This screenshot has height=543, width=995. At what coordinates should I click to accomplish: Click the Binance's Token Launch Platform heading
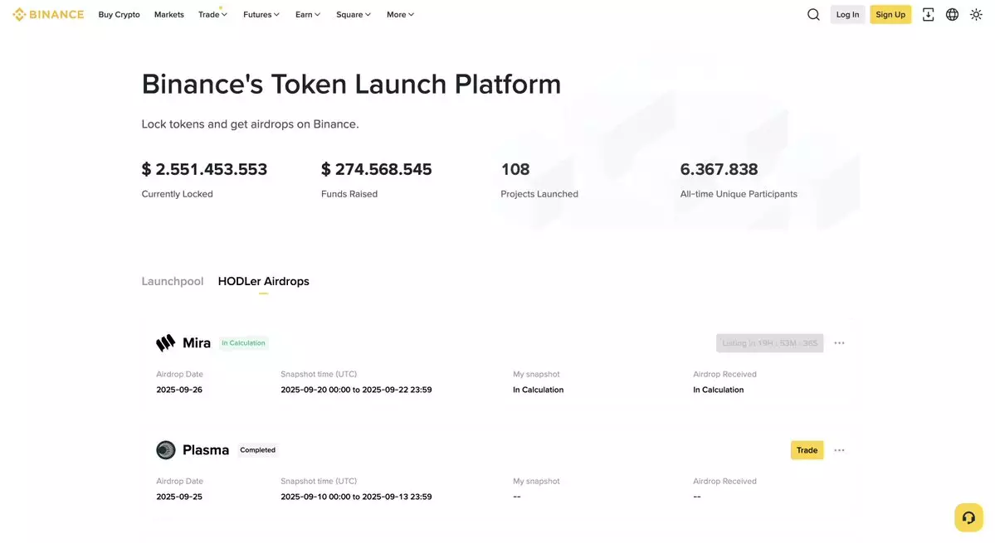(351, 85)
